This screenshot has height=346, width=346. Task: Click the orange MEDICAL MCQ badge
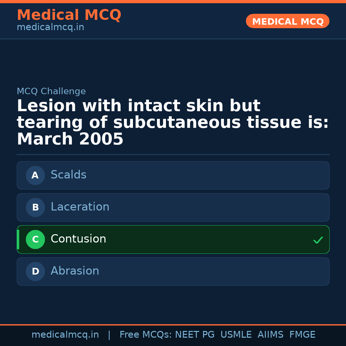point(287,21)
